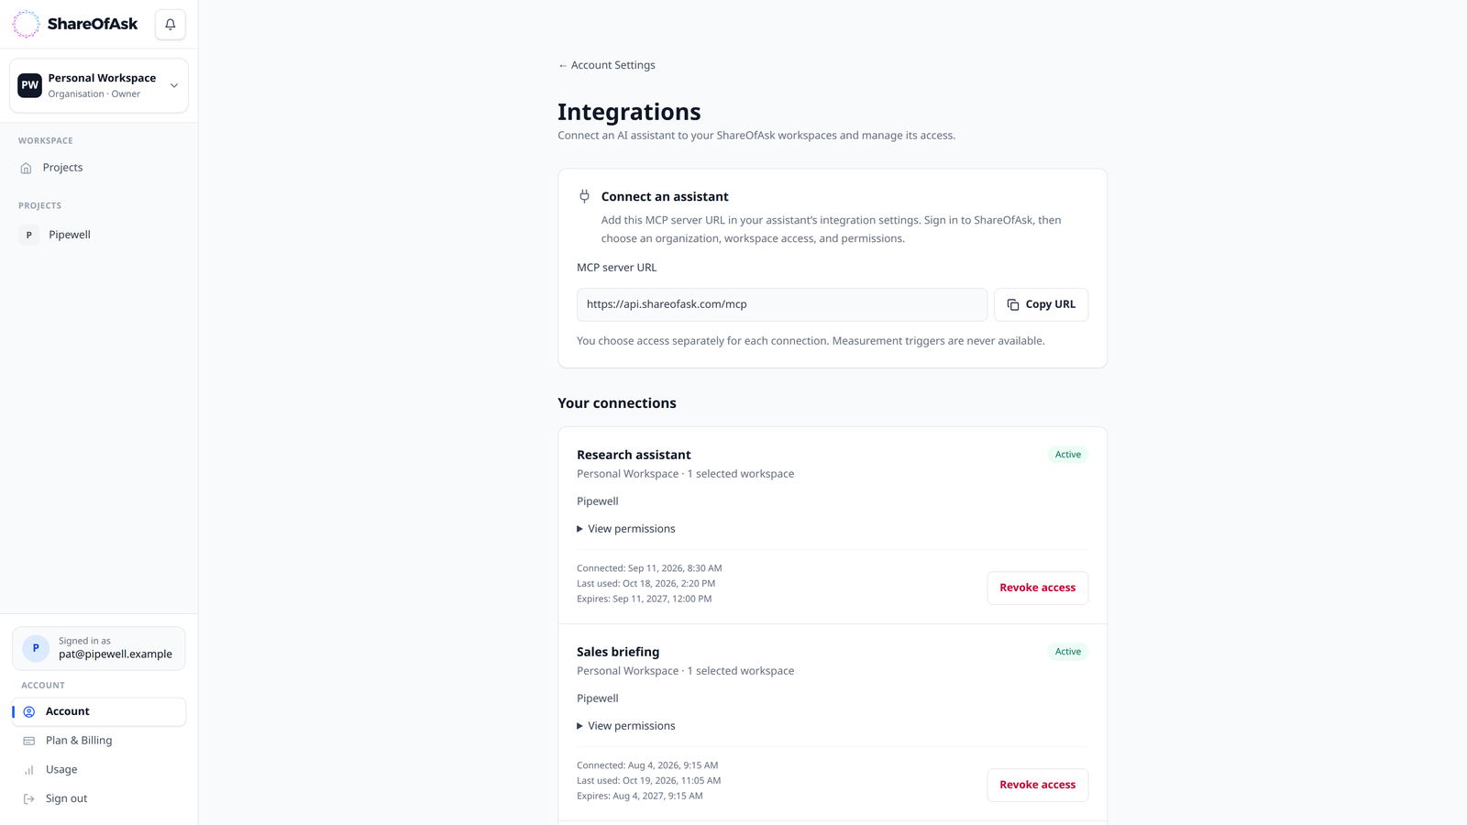Click the Active badge on Sales briefing
Screen dimensions: 1467x825
[1068, 652]
